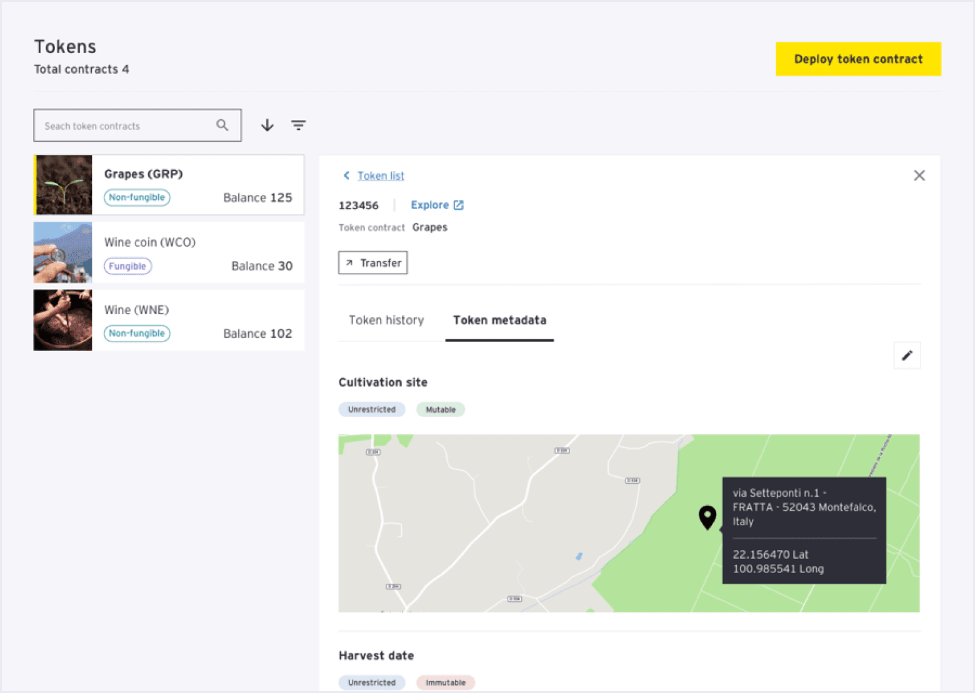Image resolution: width=975 pixels, height=693 pixels.
Task: Click the sort descending arrow icon
Action: (x=267, y=125)
